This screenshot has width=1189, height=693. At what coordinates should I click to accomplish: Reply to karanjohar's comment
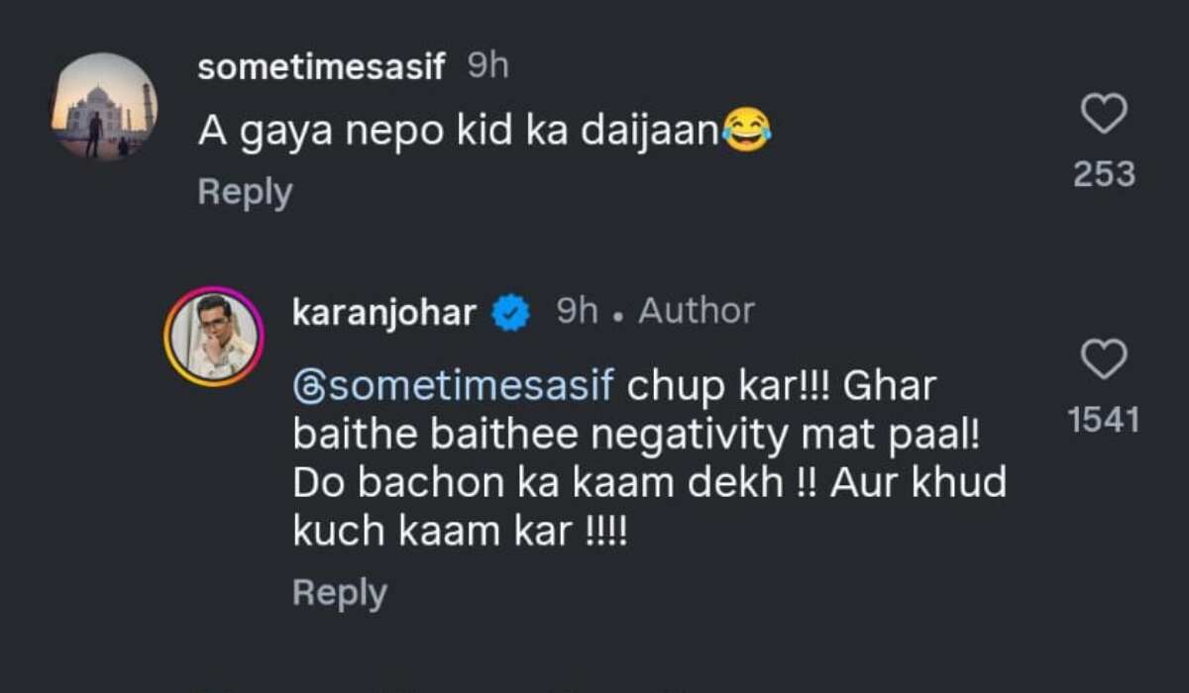(x=339, y=593)
